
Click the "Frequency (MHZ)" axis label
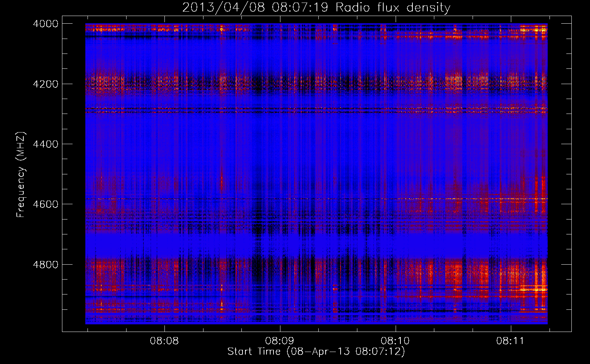point(21,175)
